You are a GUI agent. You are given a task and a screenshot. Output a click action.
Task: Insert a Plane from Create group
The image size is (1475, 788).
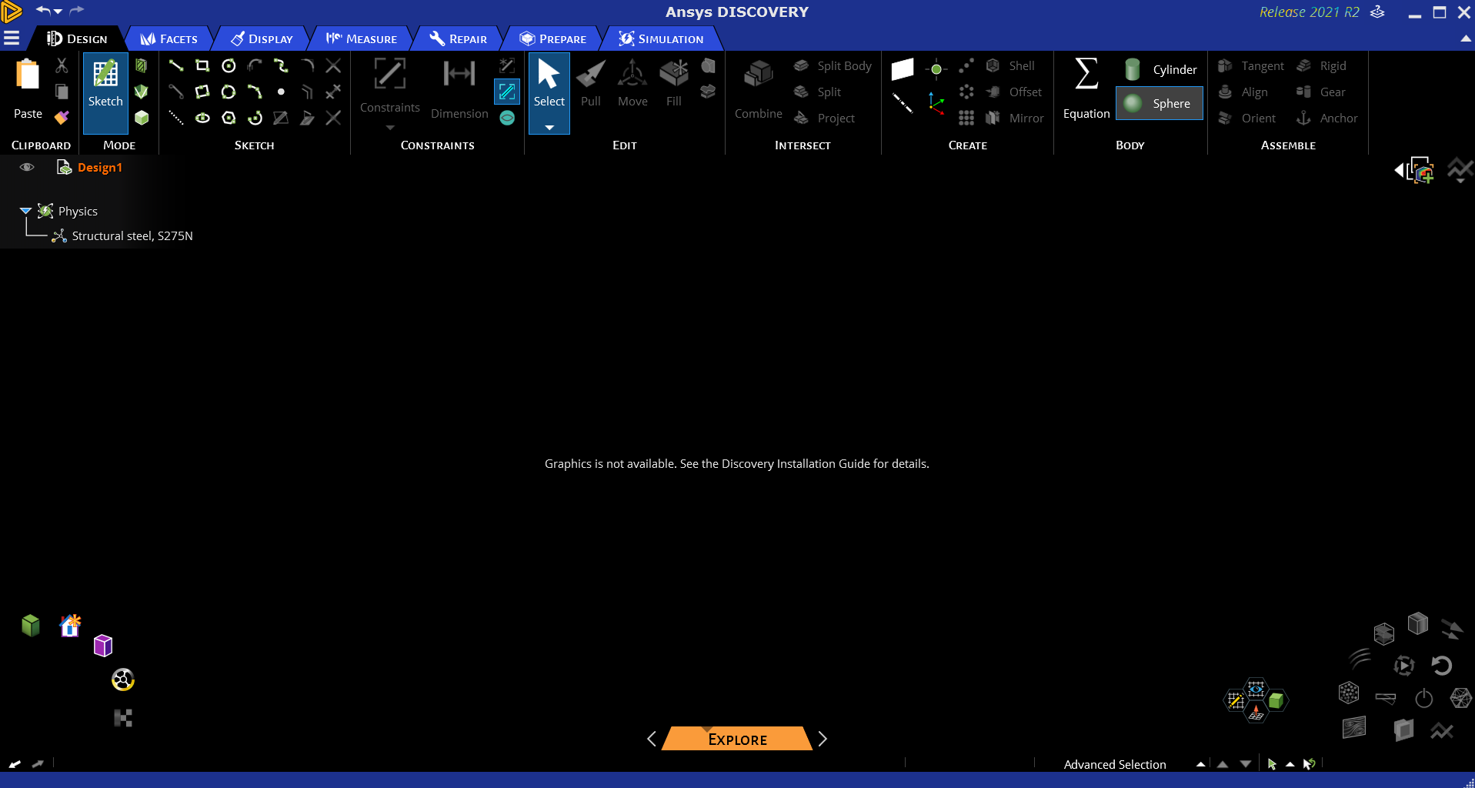coord(903,69)
